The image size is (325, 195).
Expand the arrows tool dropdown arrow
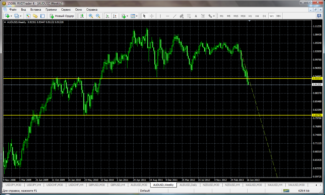[214, 16]
